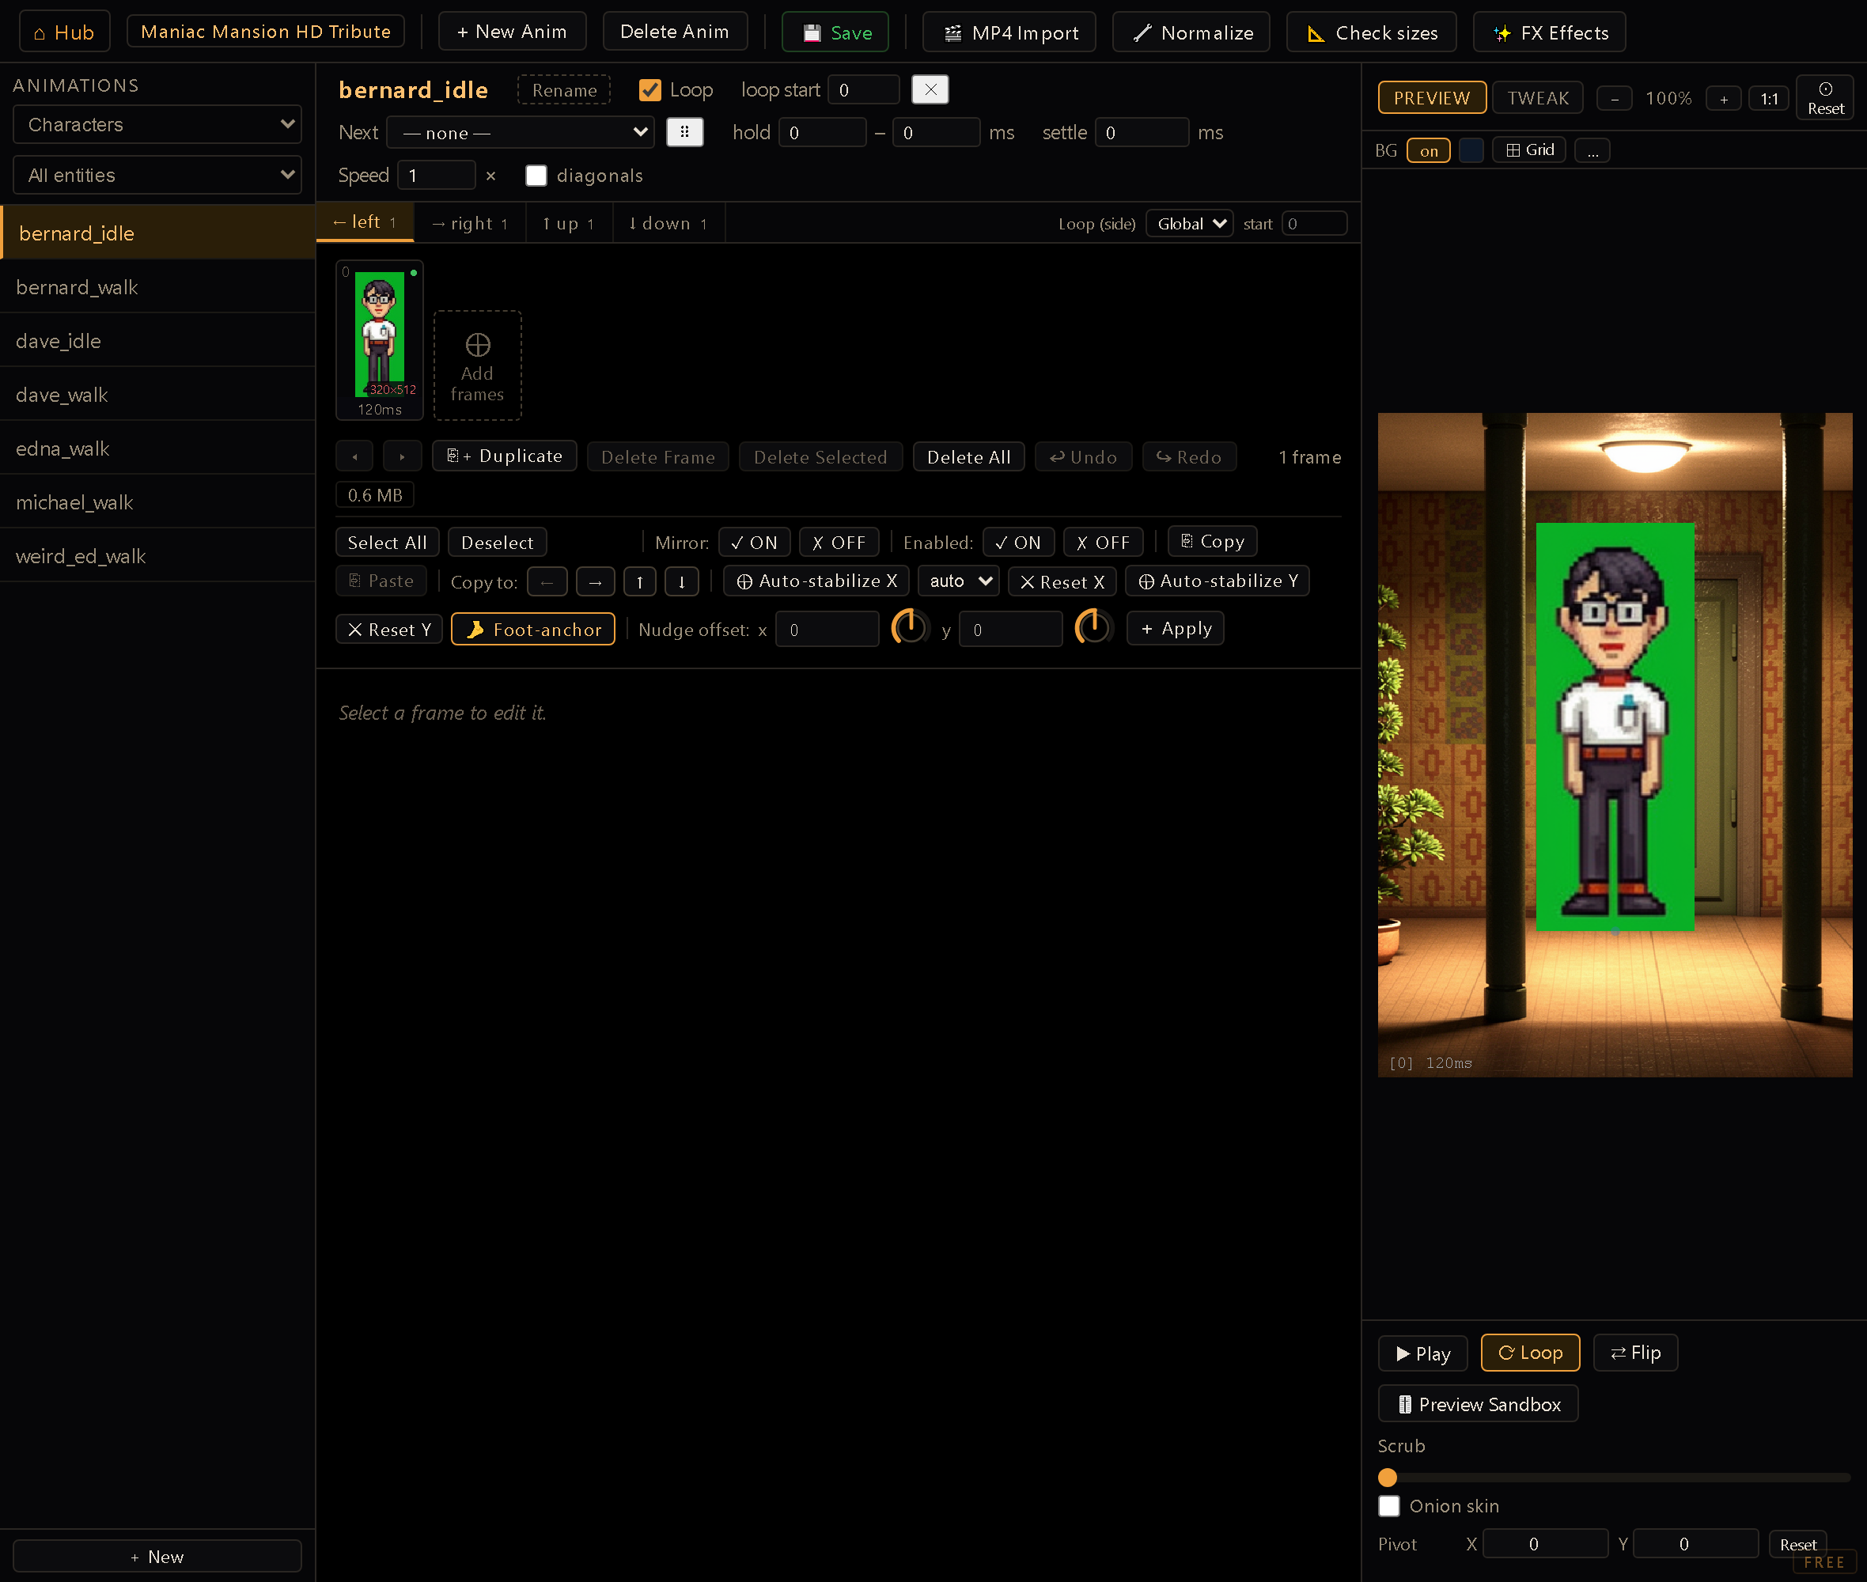Enable Onion skin
The height and width of the screenshot is (1582, 1867).
click(1389, 1506)
